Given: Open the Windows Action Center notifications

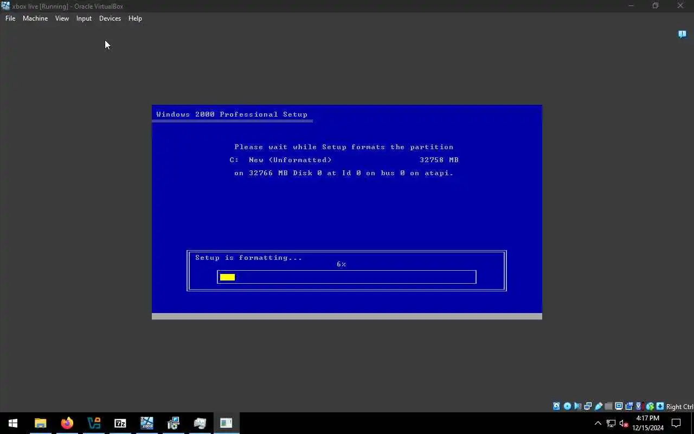Looking at the screenshot, I should 676,423.
